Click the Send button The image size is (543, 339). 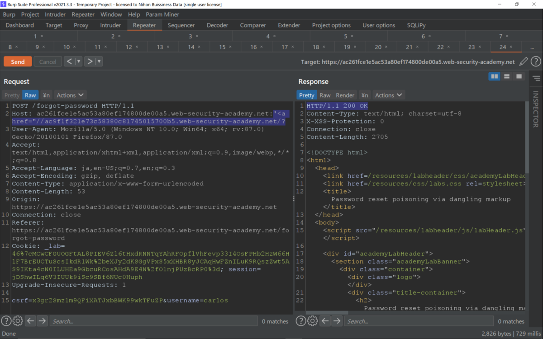point(18,61)
